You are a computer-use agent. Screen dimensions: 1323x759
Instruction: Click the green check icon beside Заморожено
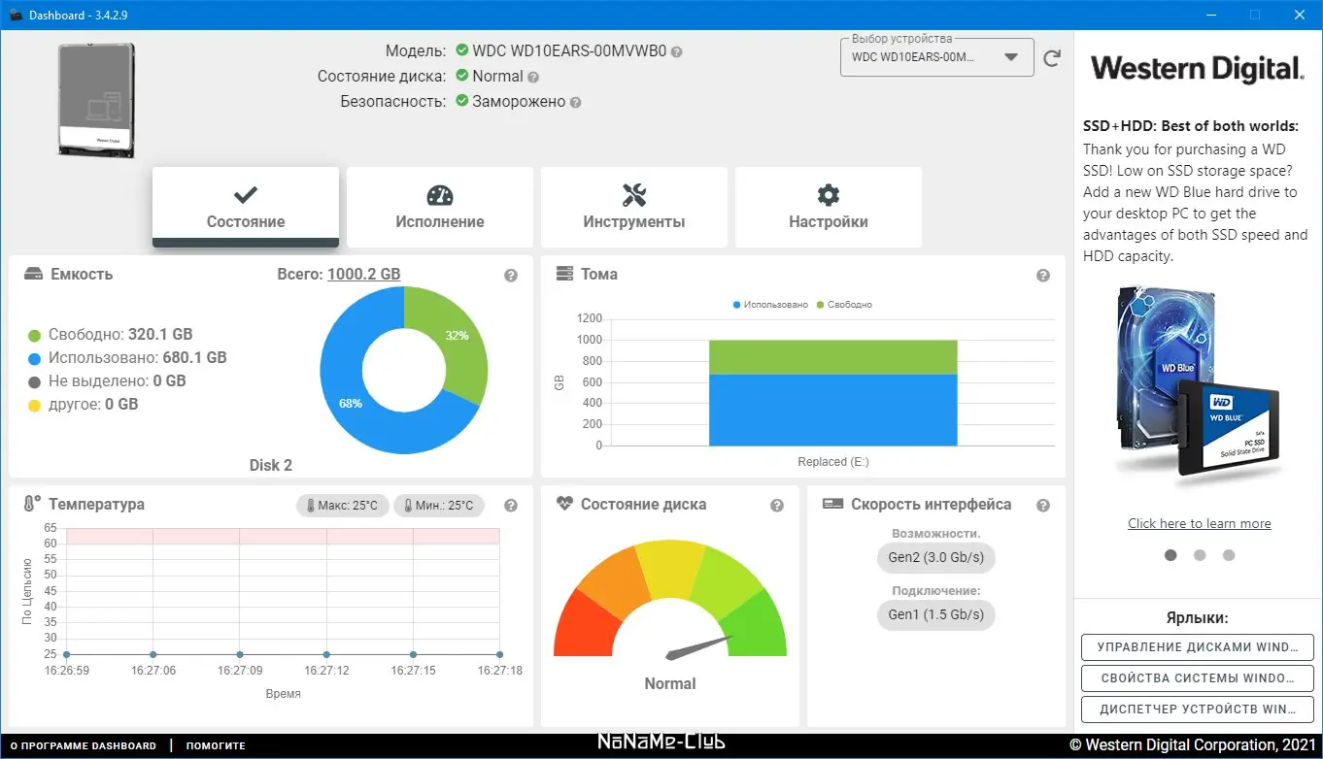pyautogui.click(x=462, y=101)
